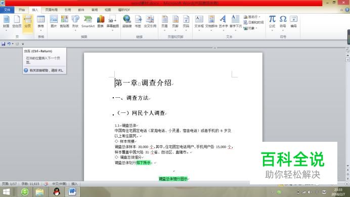Image resolution: width=350 pixels, height=197 pixels.
Task: Switch to Page Layout (页面布局) tab
Action: tap(52, 10)
